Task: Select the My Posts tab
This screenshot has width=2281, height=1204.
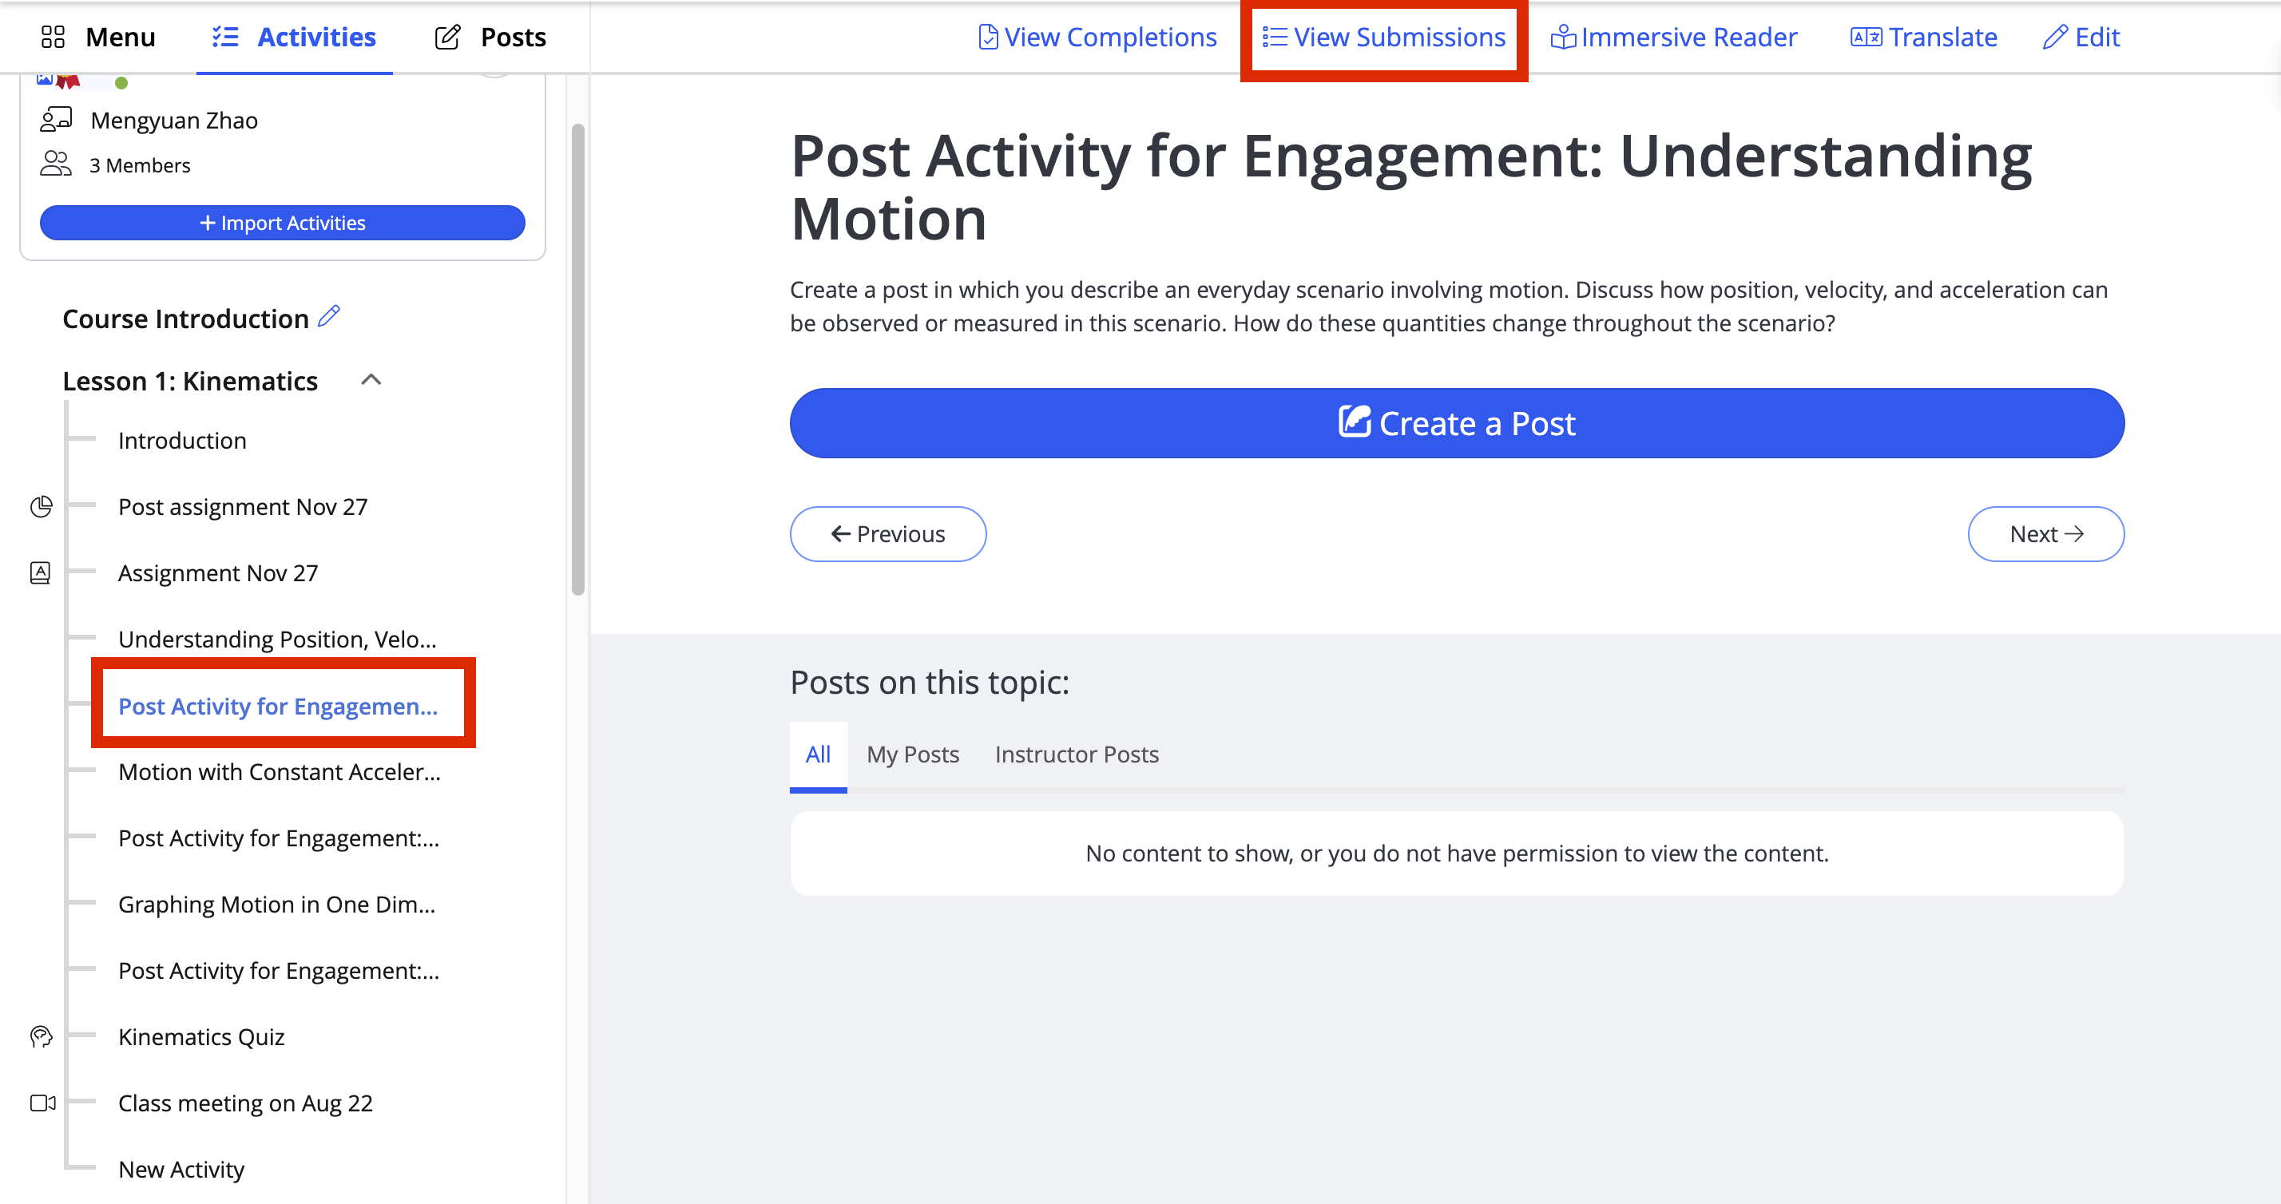Action: tap(913, 754)
